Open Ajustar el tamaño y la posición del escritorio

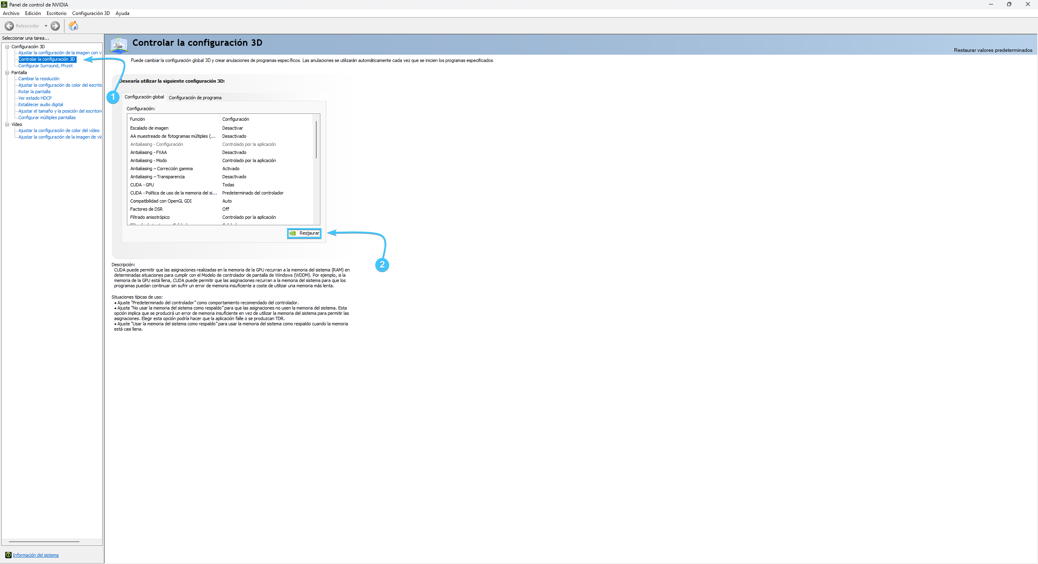click(x=60, y=111)
